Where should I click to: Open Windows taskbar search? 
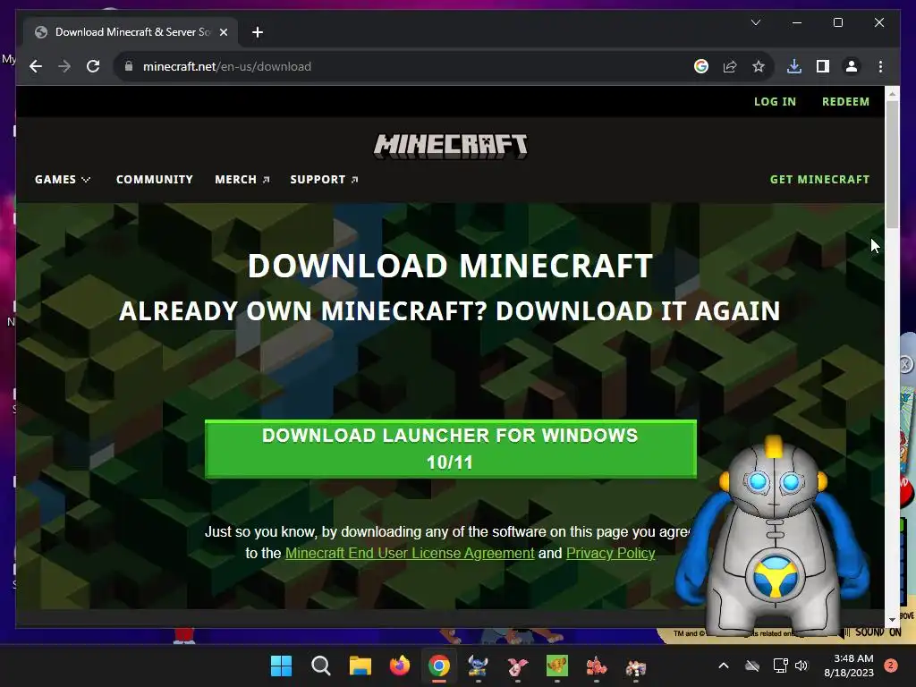point(321,666)
